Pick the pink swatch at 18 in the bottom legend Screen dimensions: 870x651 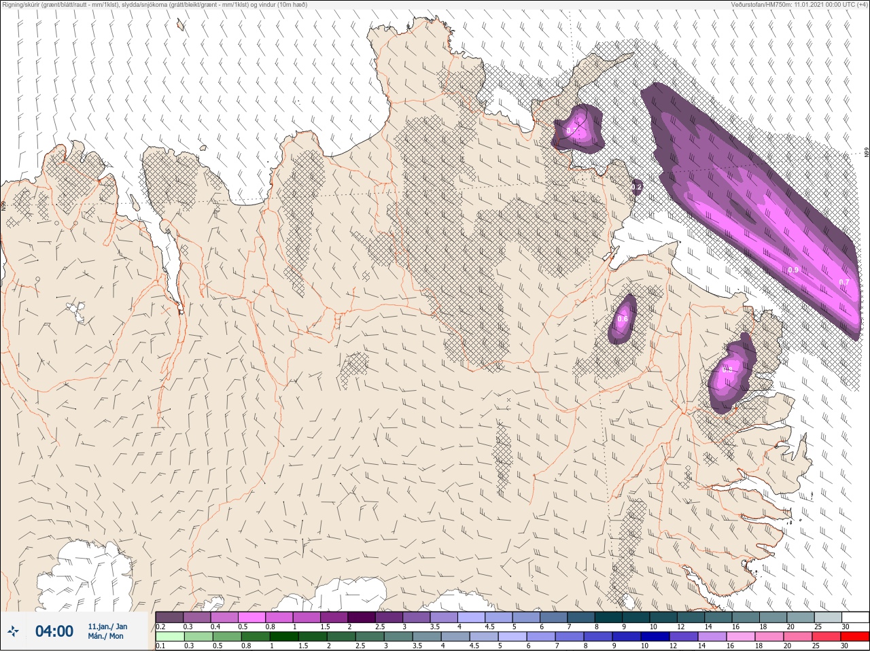[770, 637]
